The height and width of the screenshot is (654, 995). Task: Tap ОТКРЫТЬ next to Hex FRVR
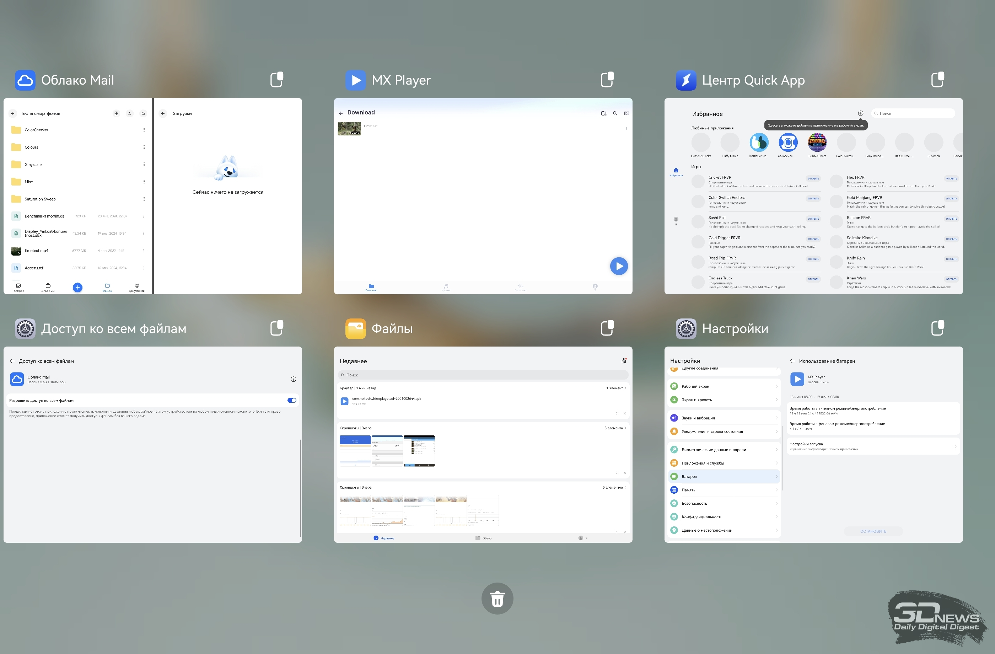point(951,178)
